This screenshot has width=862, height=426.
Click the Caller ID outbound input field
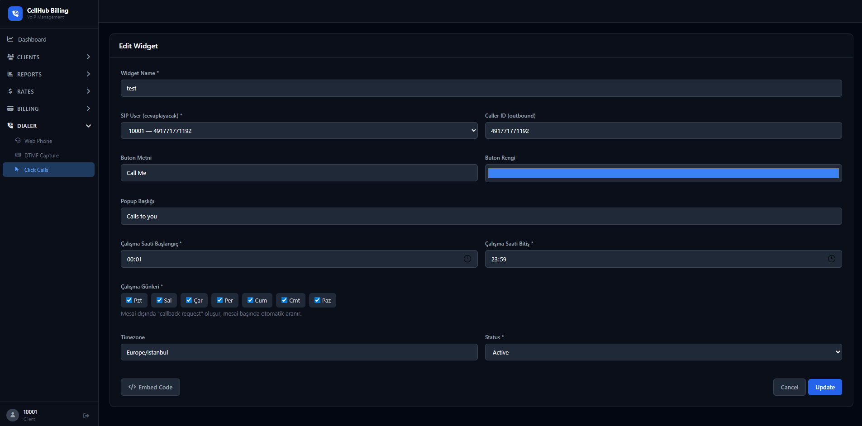click(663, 131)
